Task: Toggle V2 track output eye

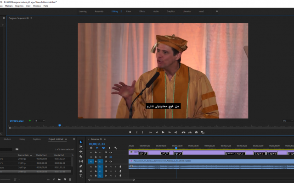Action: click(111, 157)
